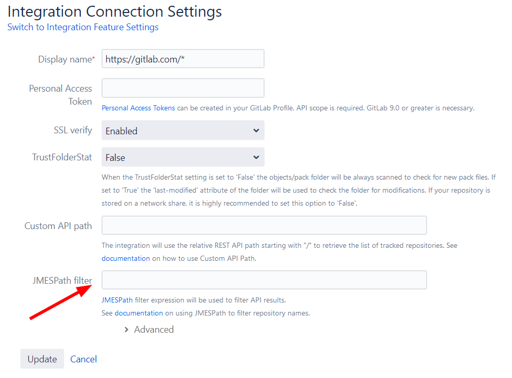Click Cancel to discard changes
Screen dimensions: 512x378
click(83, 359)
